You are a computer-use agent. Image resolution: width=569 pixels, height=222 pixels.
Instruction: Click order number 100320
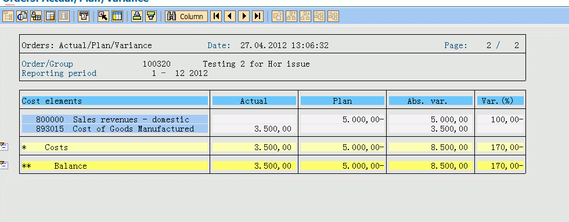pos(156,64)
